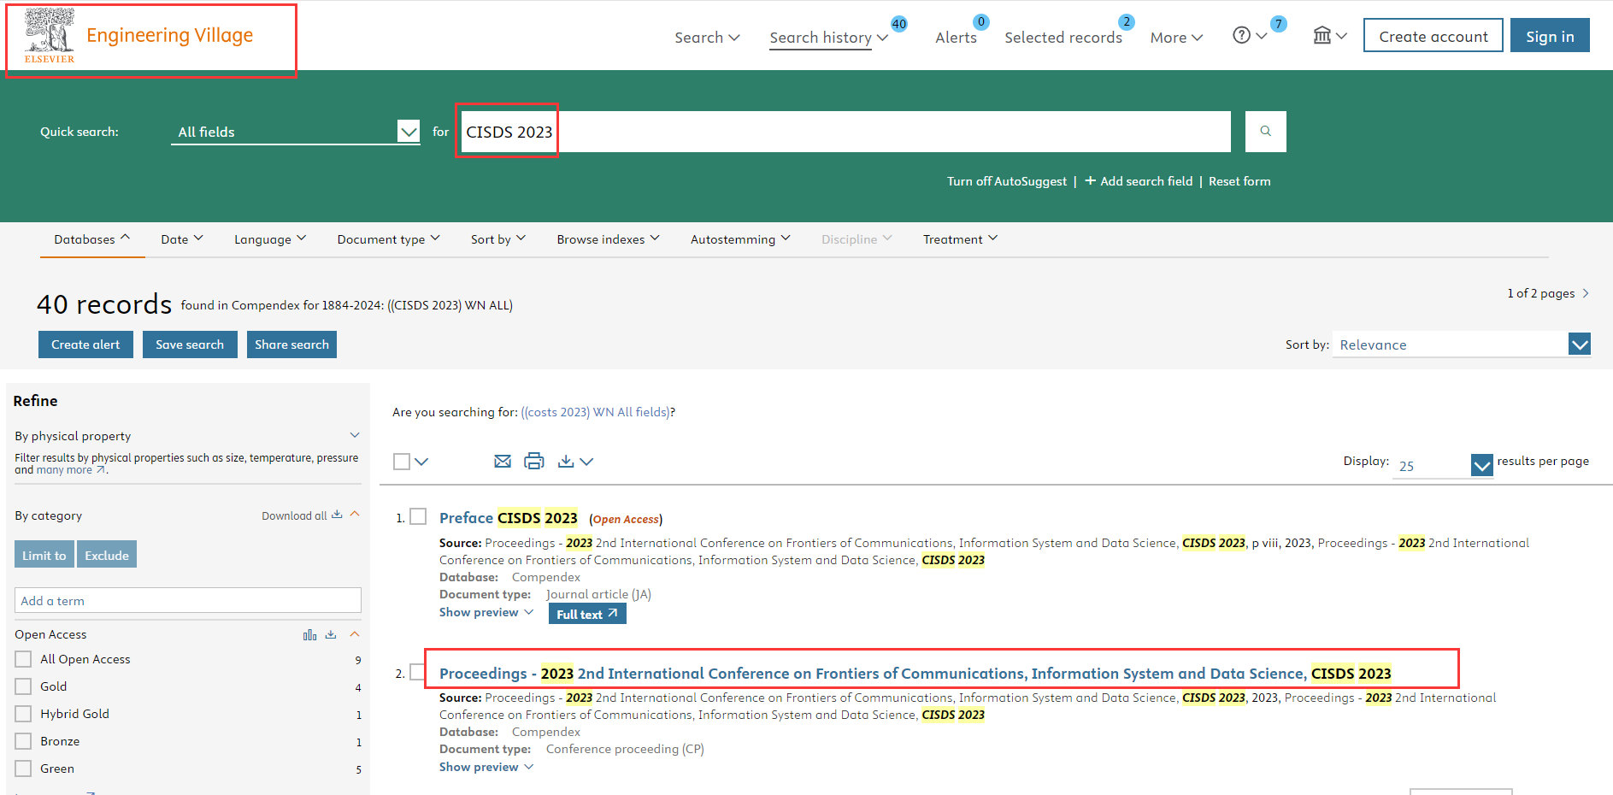This screenshot has height=795, width=1613.
Task: Open the Sort by Relevance dropdown
Action: click(x=1462, y=344)
